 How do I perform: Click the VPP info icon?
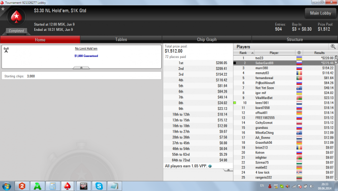pyautogui.click(x=210, y=166)
